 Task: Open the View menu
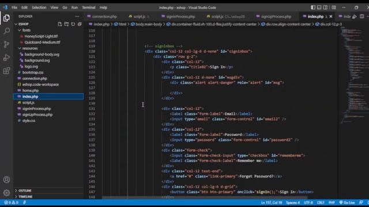pyautogui.click(x=54, y=7)
